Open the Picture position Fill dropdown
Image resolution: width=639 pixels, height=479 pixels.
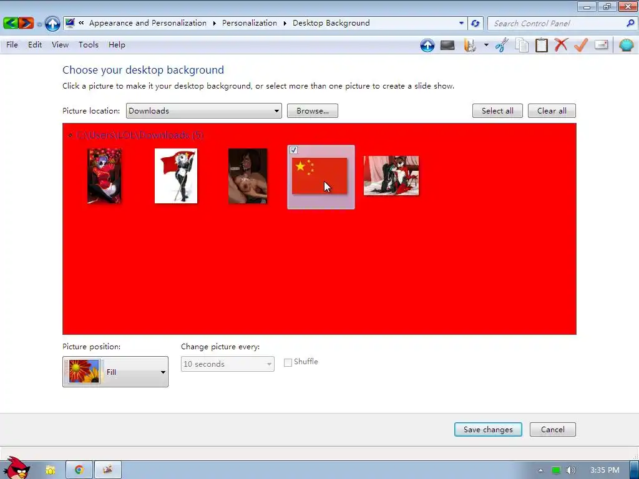[x=115, y=372]
